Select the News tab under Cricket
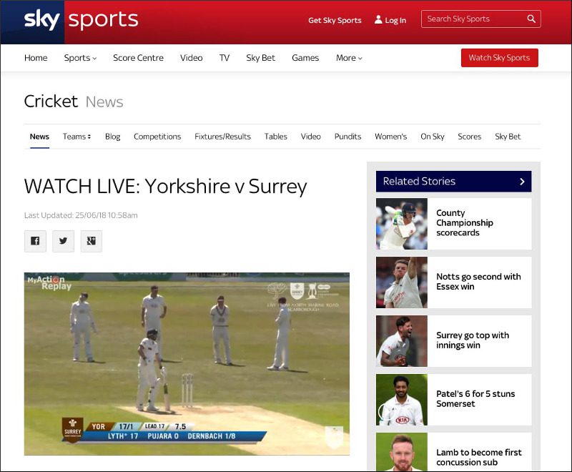 [39, 137]
